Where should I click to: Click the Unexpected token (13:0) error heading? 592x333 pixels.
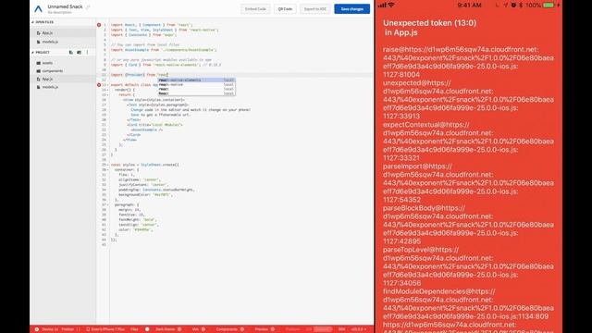[429, 23]
